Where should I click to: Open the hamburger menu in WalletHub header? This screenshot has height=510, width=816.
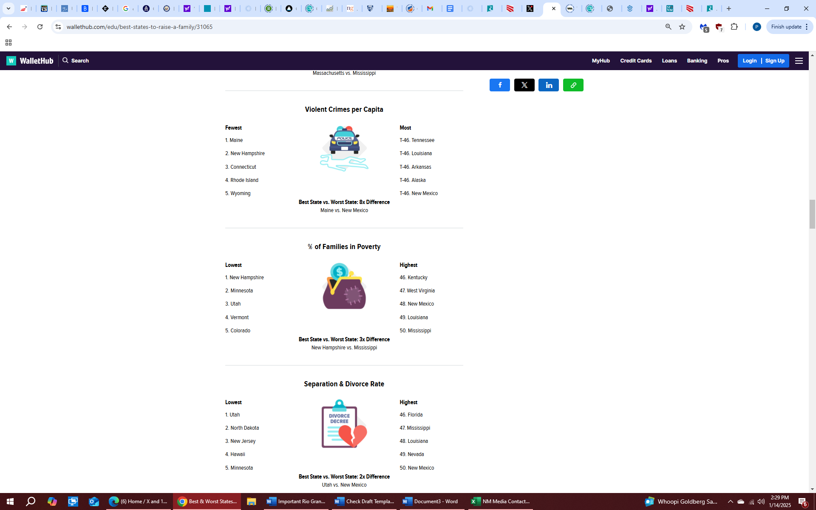(799, 61)
